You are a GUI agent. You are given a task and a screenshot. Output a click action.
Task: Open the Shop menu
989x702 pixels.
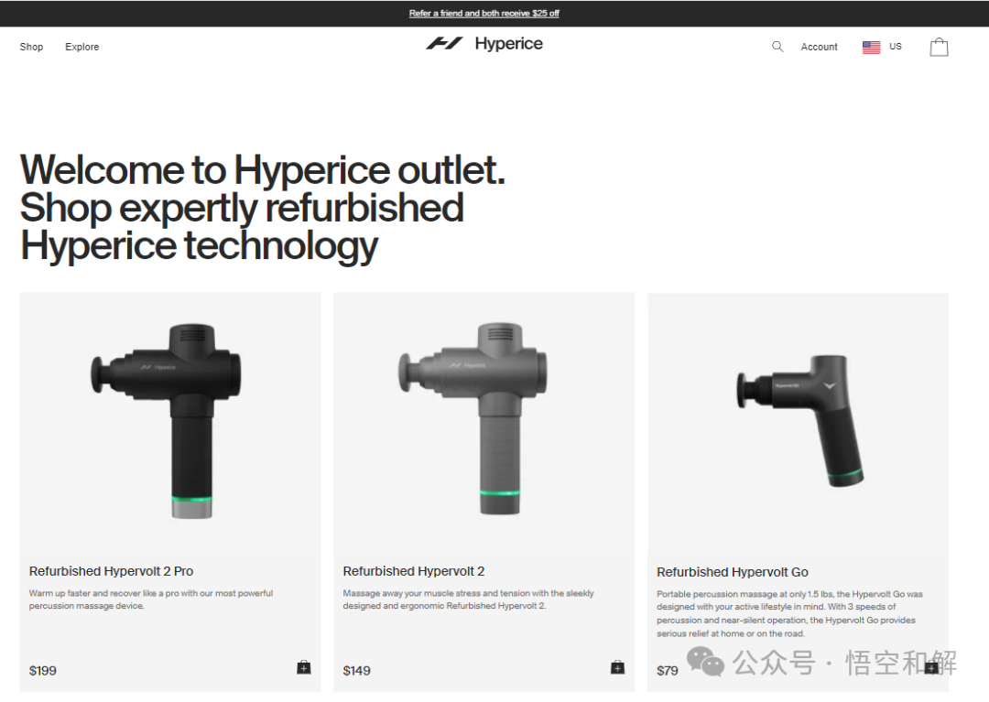coord(31,47)
